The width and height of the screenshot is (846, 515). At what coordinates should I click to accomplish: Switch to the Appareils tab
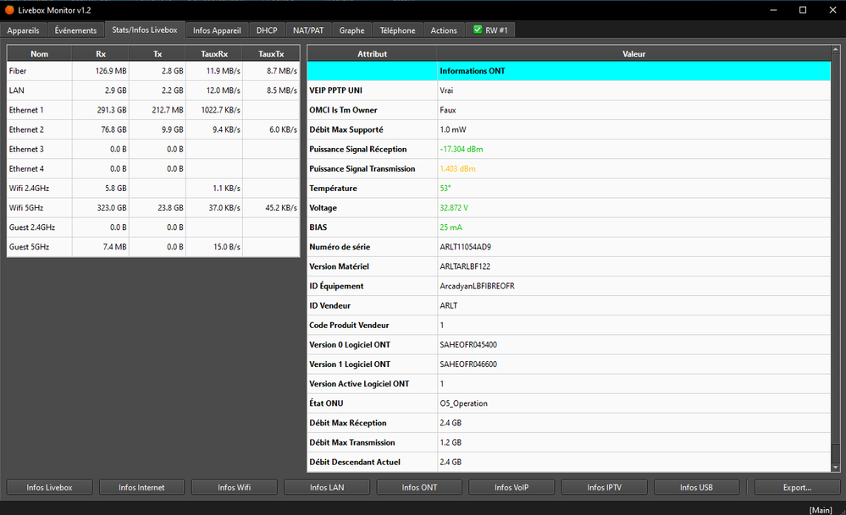[23, 30]
